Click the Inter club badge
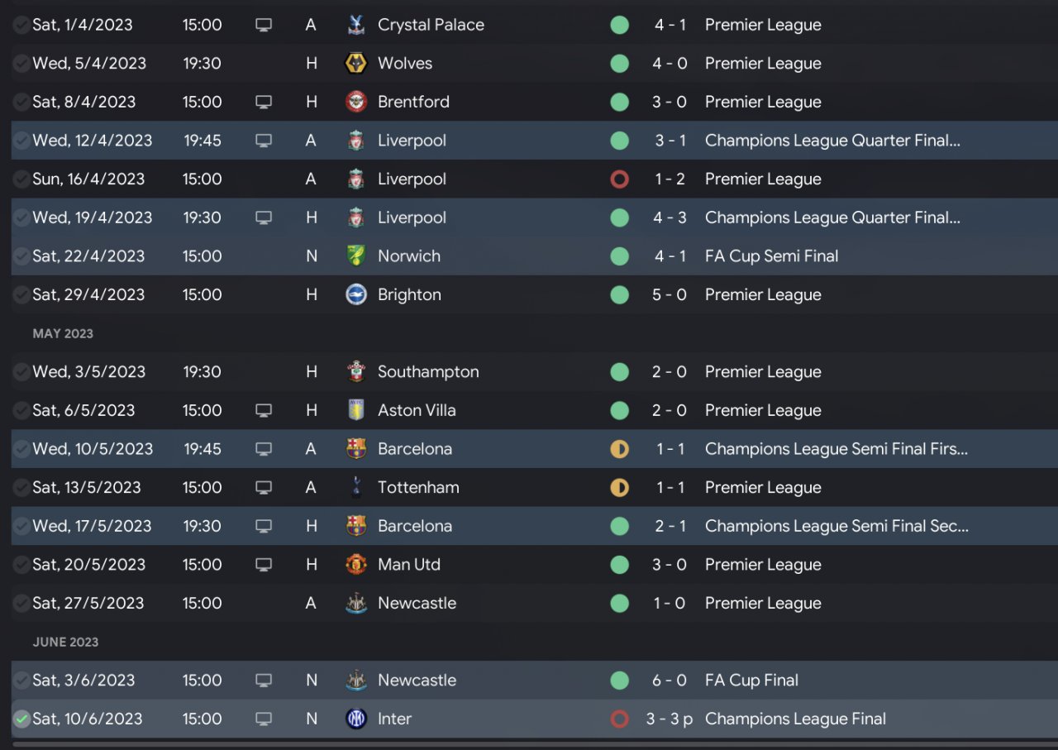This screenshot has width=1058, height=750. pos(356,719)
